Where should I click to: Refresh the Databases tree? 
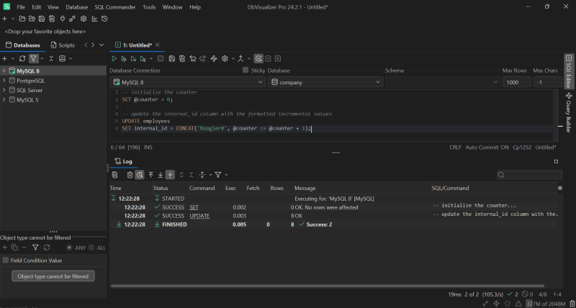pos(22,58)
